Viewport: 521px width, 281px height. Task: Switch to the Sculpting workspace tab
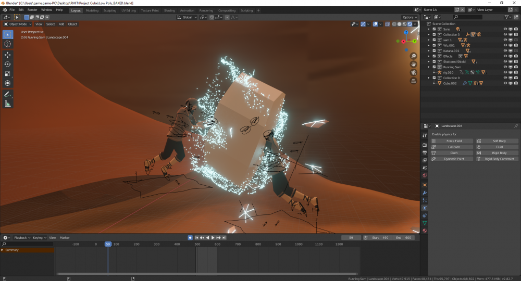pyautogui.click(x=109, y=10)
